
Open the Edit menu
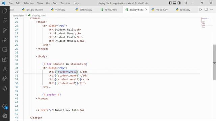(18, 3)
